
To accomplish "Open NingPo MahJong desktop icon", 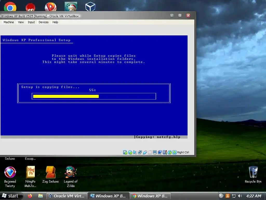I will tap(30, 177).
